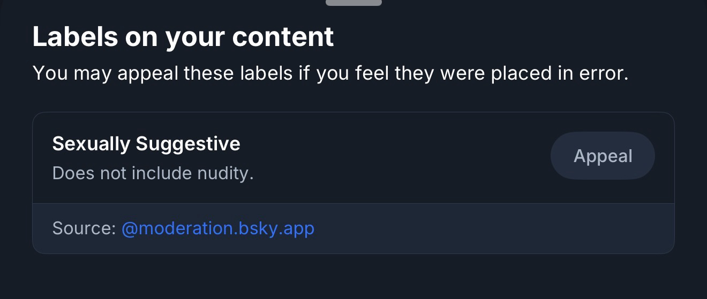
Task: Click the "Does not include nudity." description
Action: point(153,173)
